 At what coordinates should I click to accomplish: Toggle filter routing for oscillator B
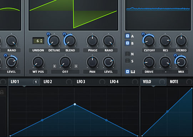tap(127, 43)
